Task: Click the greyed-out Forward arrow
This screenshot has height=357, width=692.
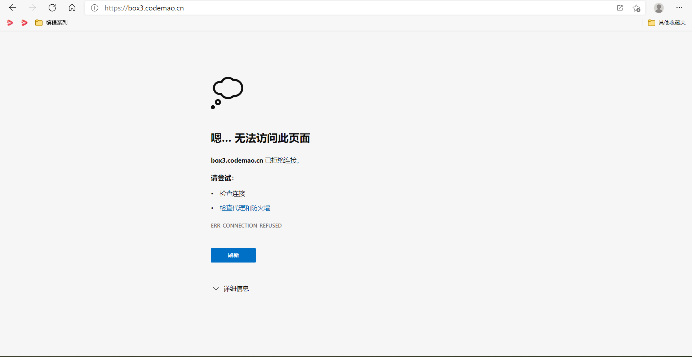Action: point(32,8)
